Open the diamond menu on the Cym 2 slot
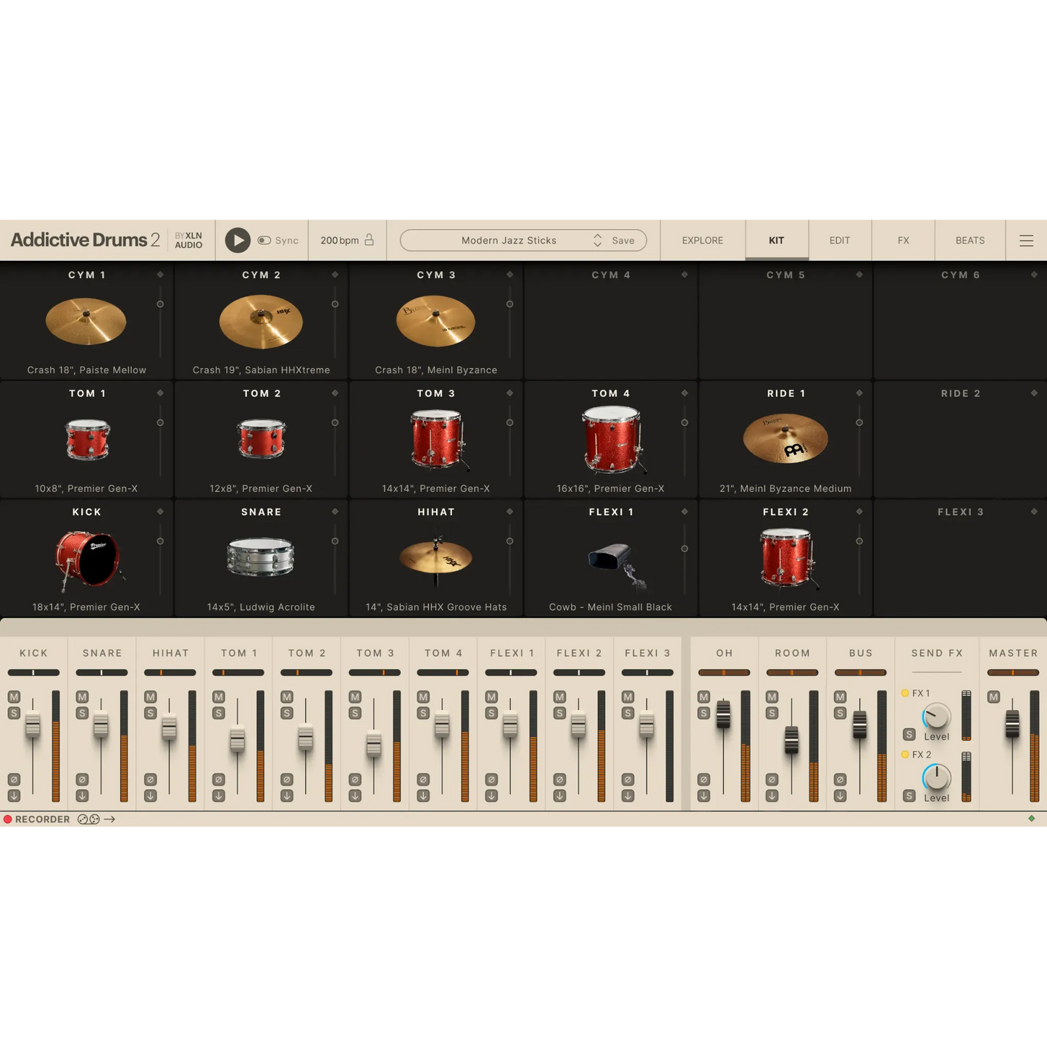Viewport: 1047px width, 1047px height. point(334,275)
